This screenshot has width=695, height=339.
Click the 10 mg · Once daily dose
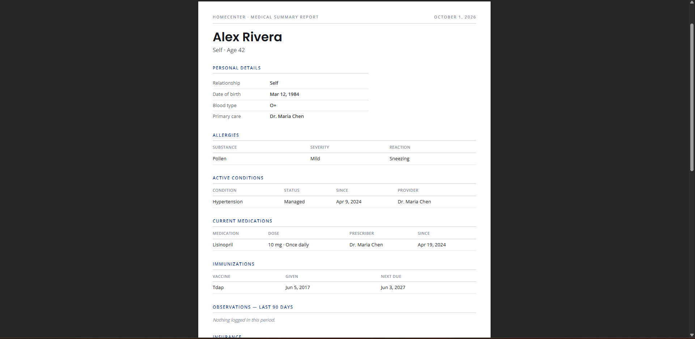coord(288,245)
